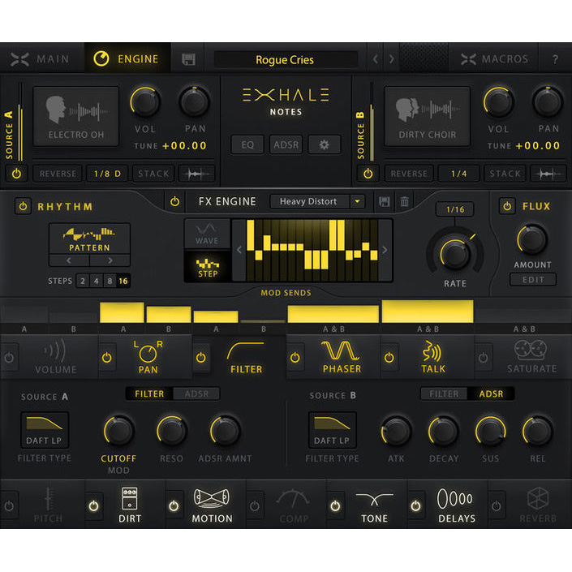Toggle the Rhythm power button
Screen dimensions: 572x572
[x=23, y=206]
